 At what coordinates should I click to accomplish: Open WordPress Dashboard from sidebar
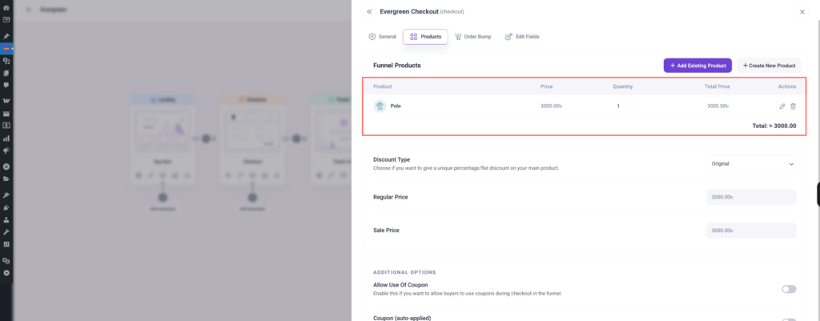(6, 10)
